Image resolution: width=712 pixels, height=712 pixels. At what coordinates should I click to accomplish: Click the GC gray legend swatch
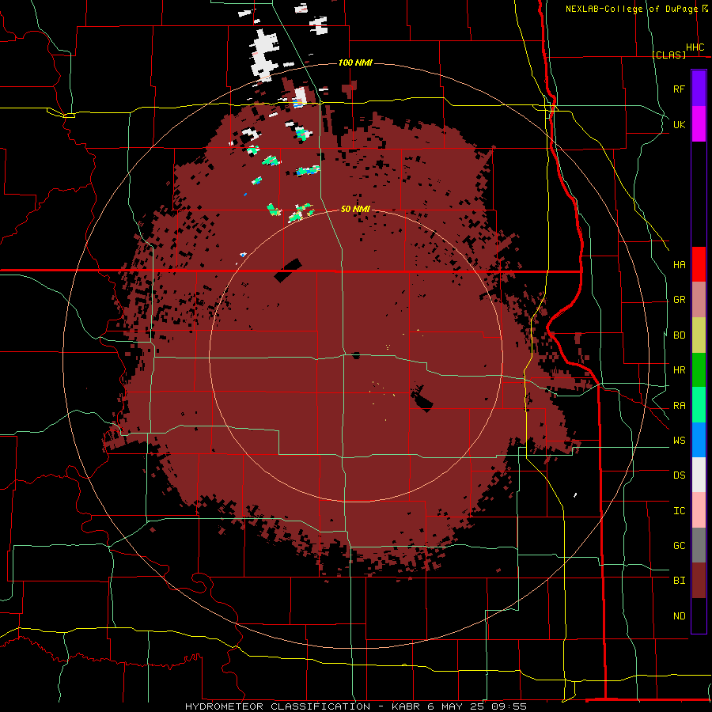coord(699,545)
